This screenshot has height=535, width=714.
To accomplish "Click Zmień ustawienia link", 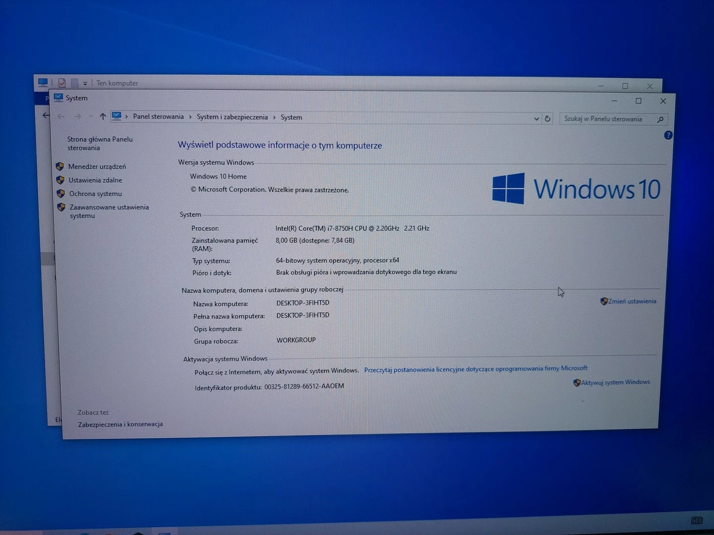I will 632,301.
